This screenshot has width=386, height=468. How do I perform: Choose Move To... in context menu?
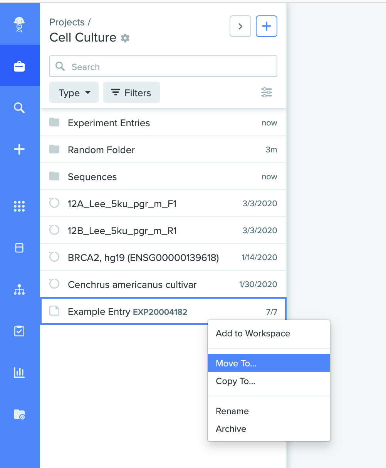pos(269,363)
